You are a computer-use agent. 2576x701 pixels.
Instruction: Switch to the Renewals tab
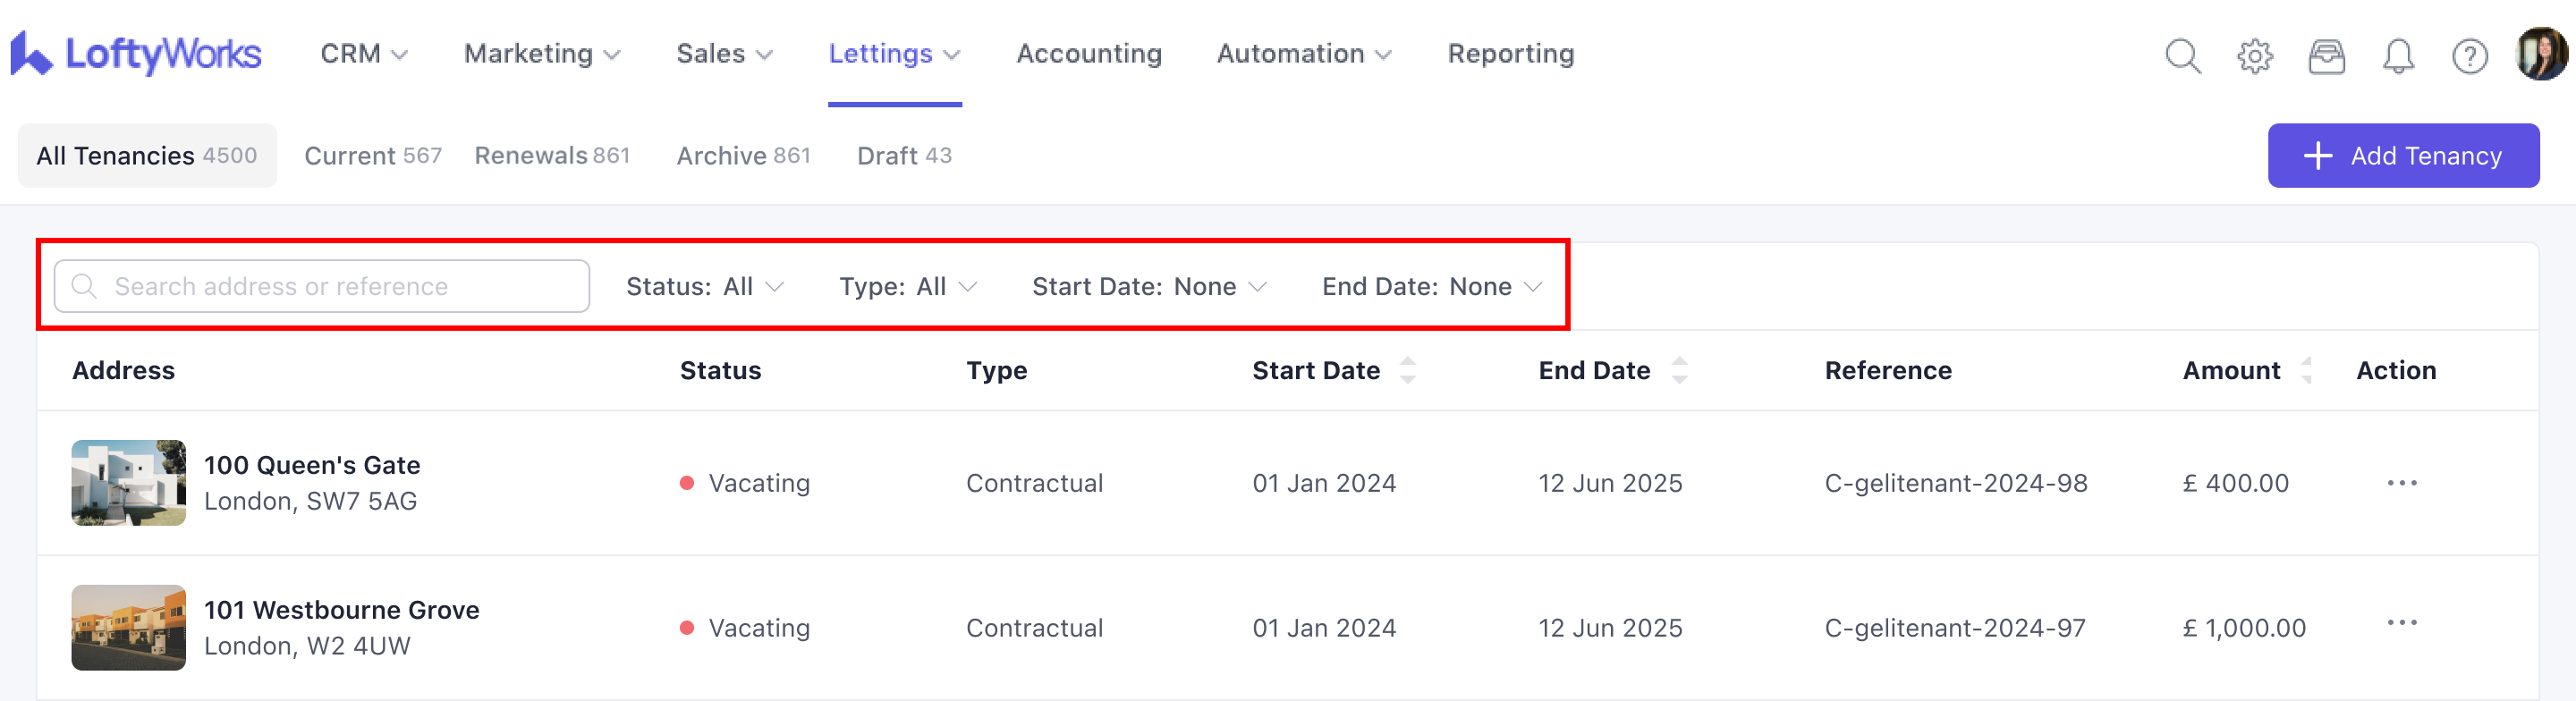point(552,156)
